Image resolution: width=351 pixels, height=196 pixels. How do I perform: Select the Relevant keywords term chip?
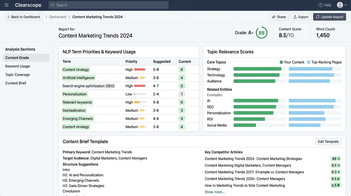point(77,102)
